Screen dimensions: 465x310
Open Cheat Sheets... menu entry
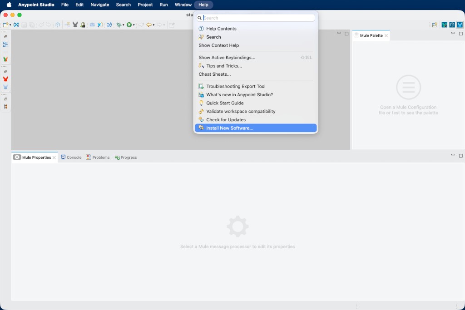(x=256, y=74)
